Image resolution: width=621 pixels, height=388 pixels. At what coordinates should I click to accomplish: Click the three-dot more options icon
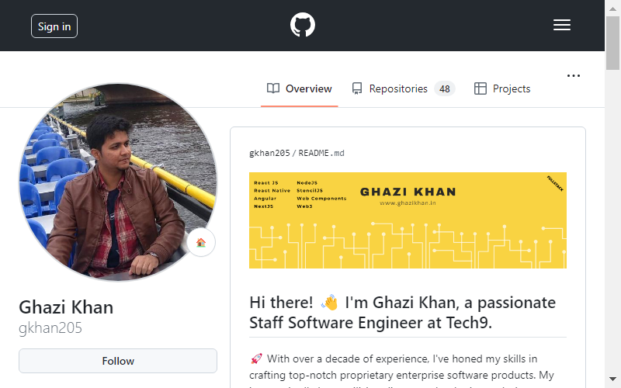click(573, 75)
